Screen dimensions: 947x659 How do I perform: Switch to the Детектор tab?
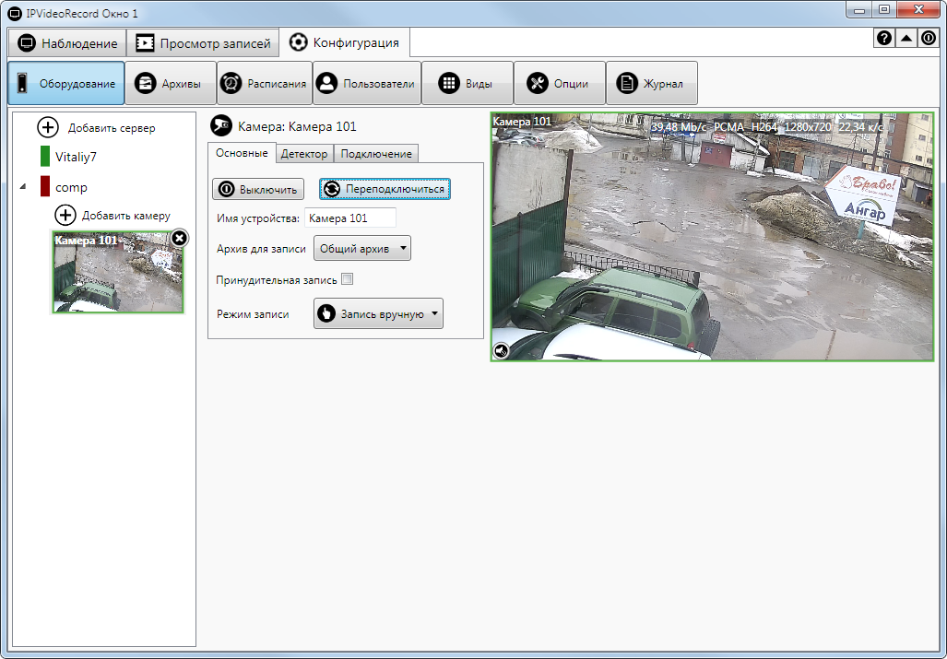(x=304, y=154)
